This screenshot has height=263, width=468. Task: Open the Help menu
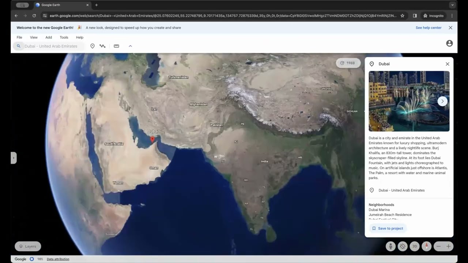tap(80, 37)
